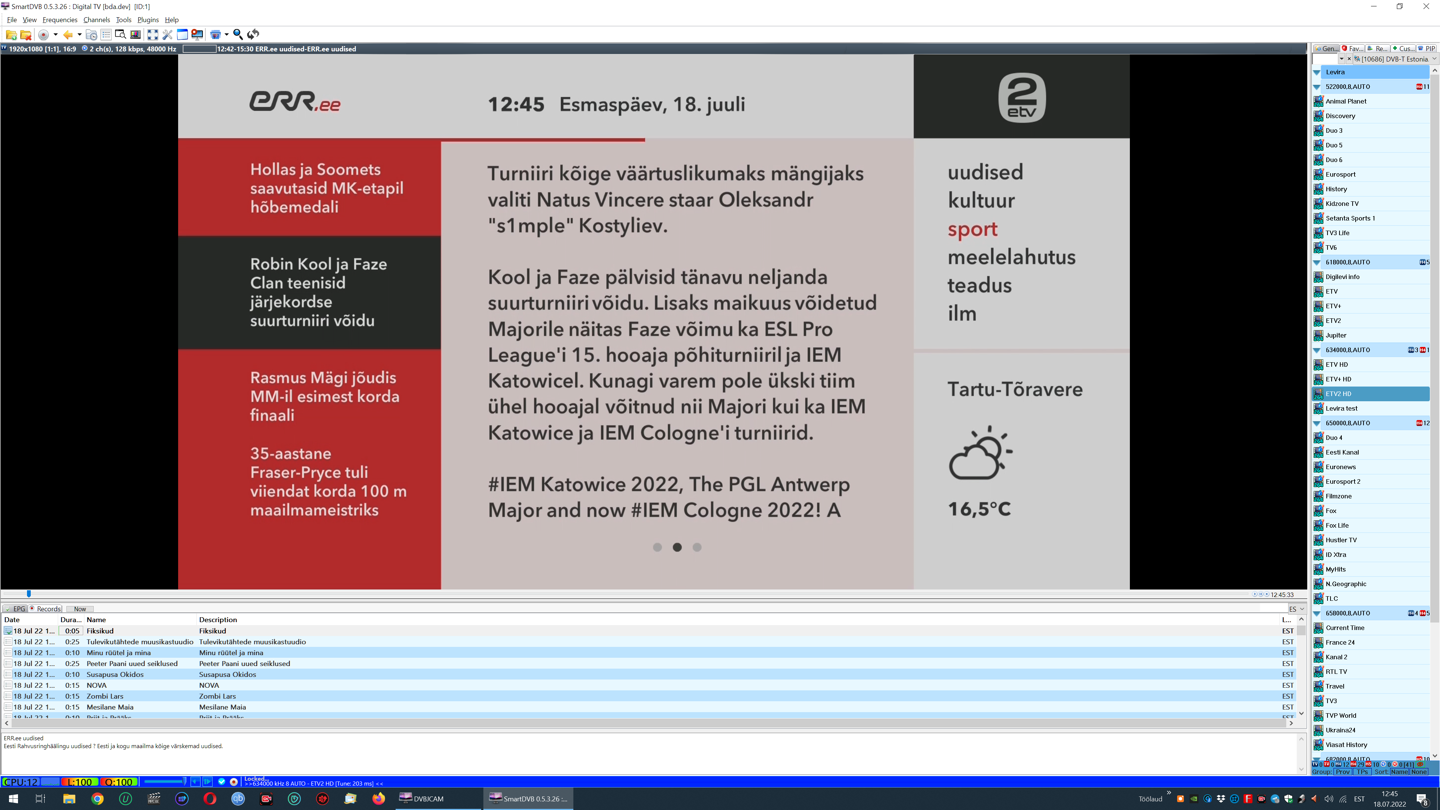This screenshot has width=1440, height=810.
Task: Toggle the crossed-eye hidden channels icon
Action: coord(1420,764)
